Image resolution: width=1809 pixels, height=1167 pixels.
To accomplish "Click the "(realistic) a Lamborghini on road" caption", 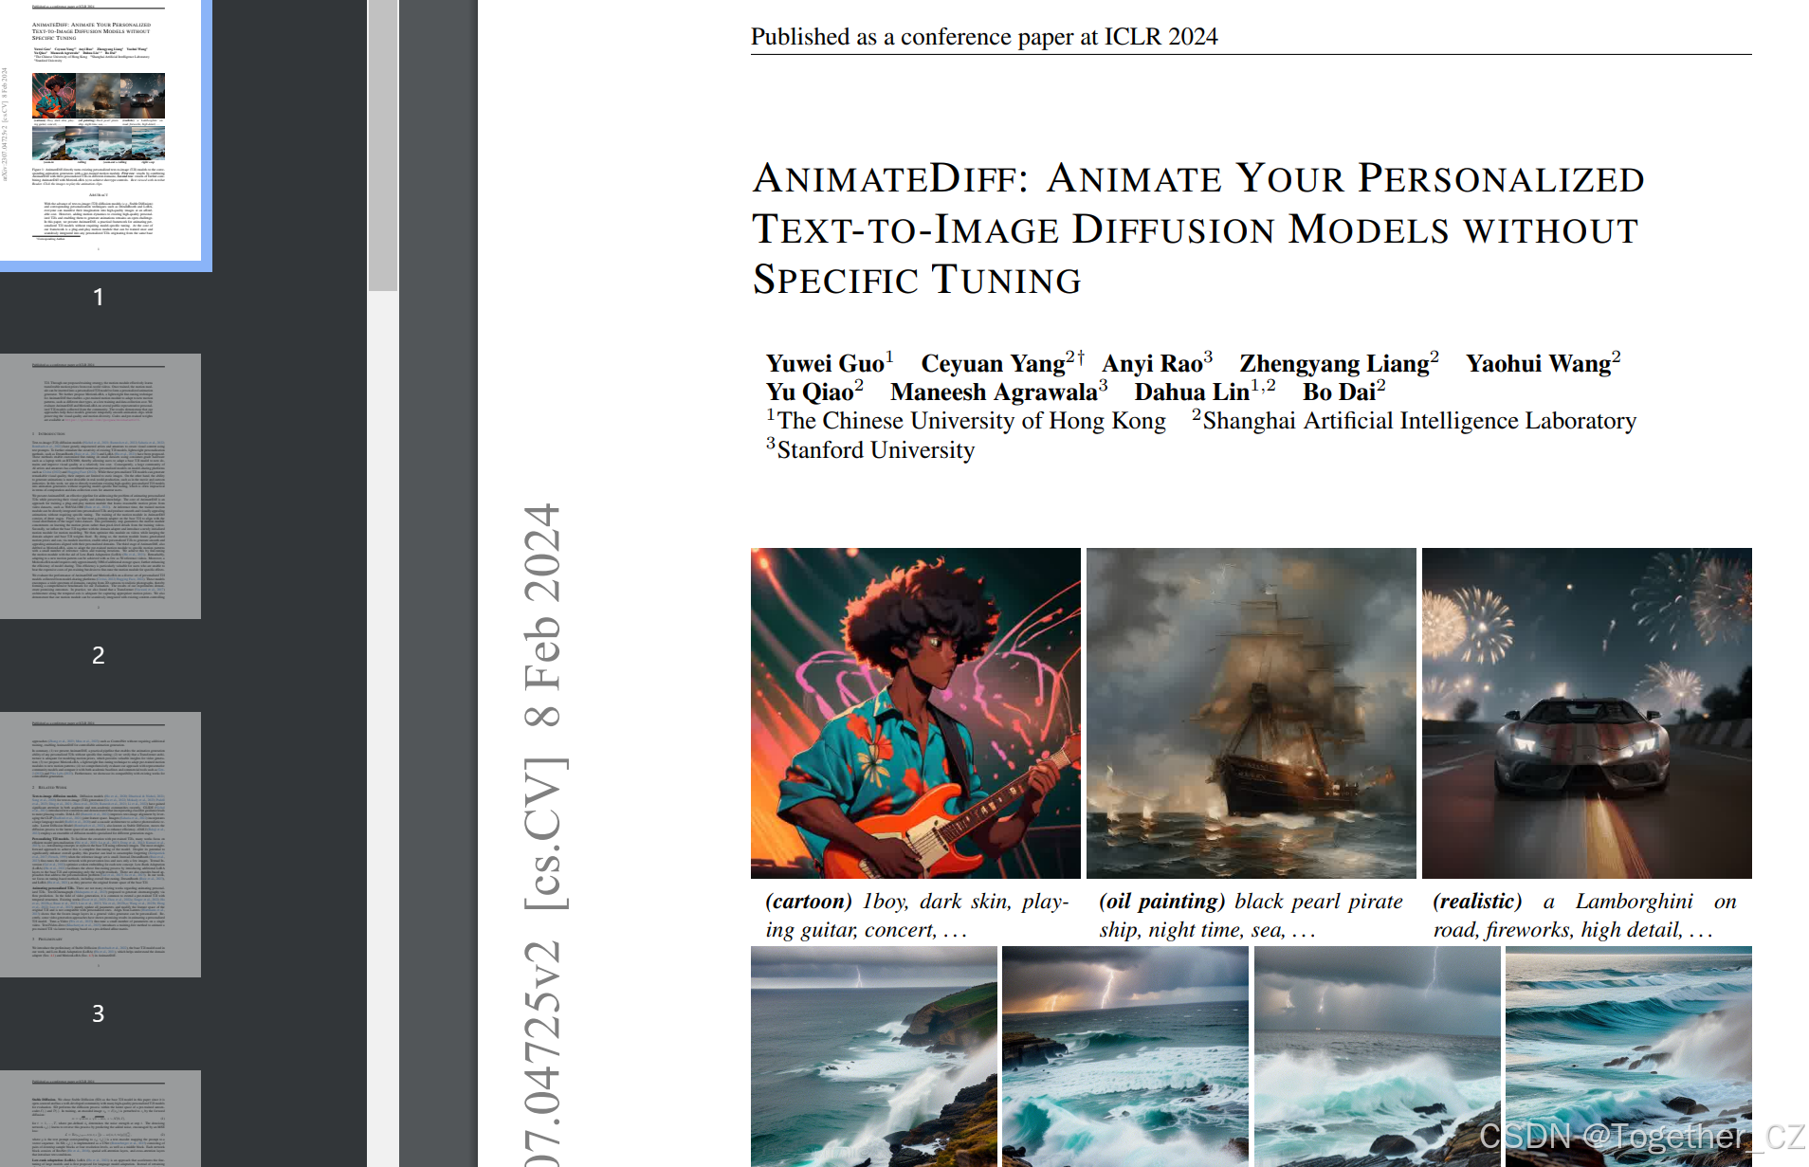I will tap(1584, 916).
